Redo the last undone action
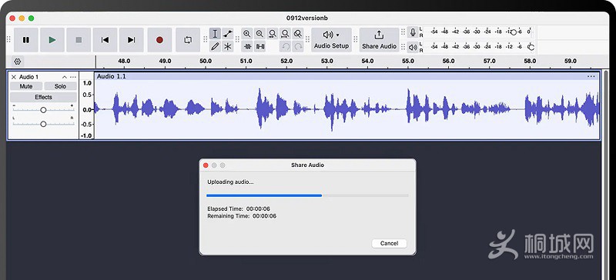The image size is (616, 280). point(298,46)
